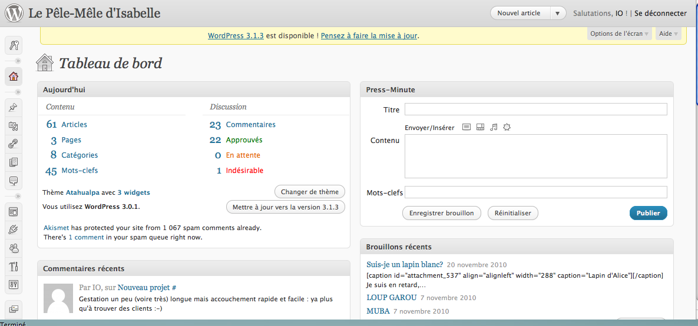Click the WordPress logo in header
Viewport: 698px width, 326px height.
pos(14,13)
